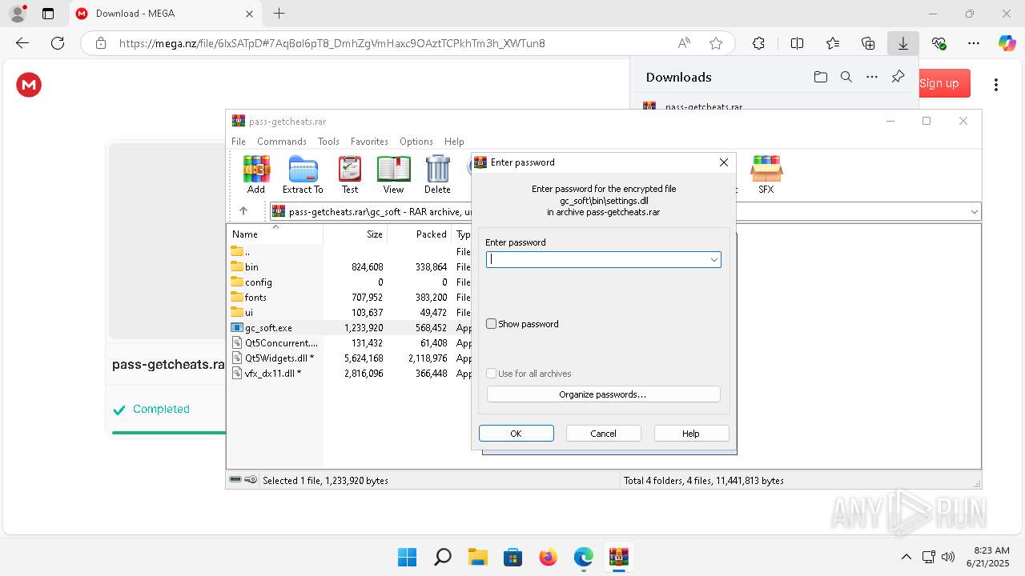Screen dimensions: 1025x576
Task: Open more options in Downloads panel
Action: coord(872,77)
